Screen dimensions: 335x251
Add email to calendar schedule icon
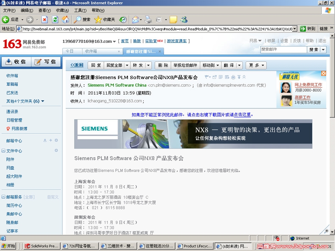(227, 77)
